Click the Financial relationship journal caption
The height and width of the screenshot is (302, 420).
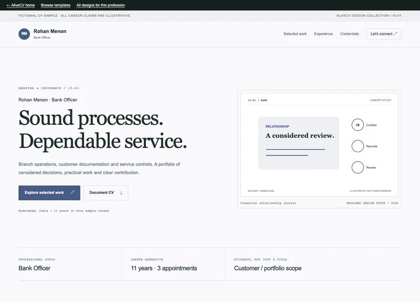(268, 203)
